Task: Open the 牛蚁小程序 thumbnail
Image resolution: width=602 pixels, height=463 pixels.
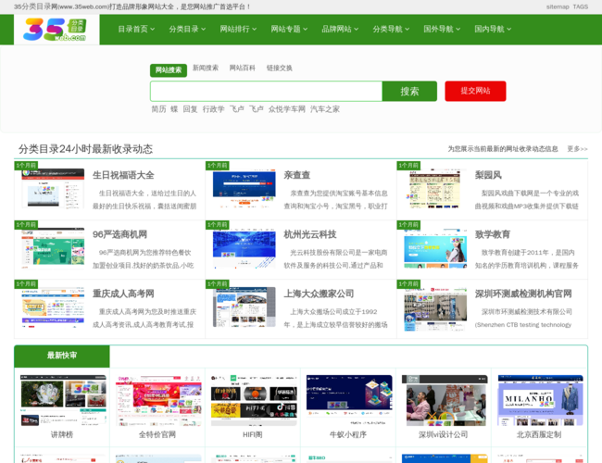Action: click(x=349, y=400)
